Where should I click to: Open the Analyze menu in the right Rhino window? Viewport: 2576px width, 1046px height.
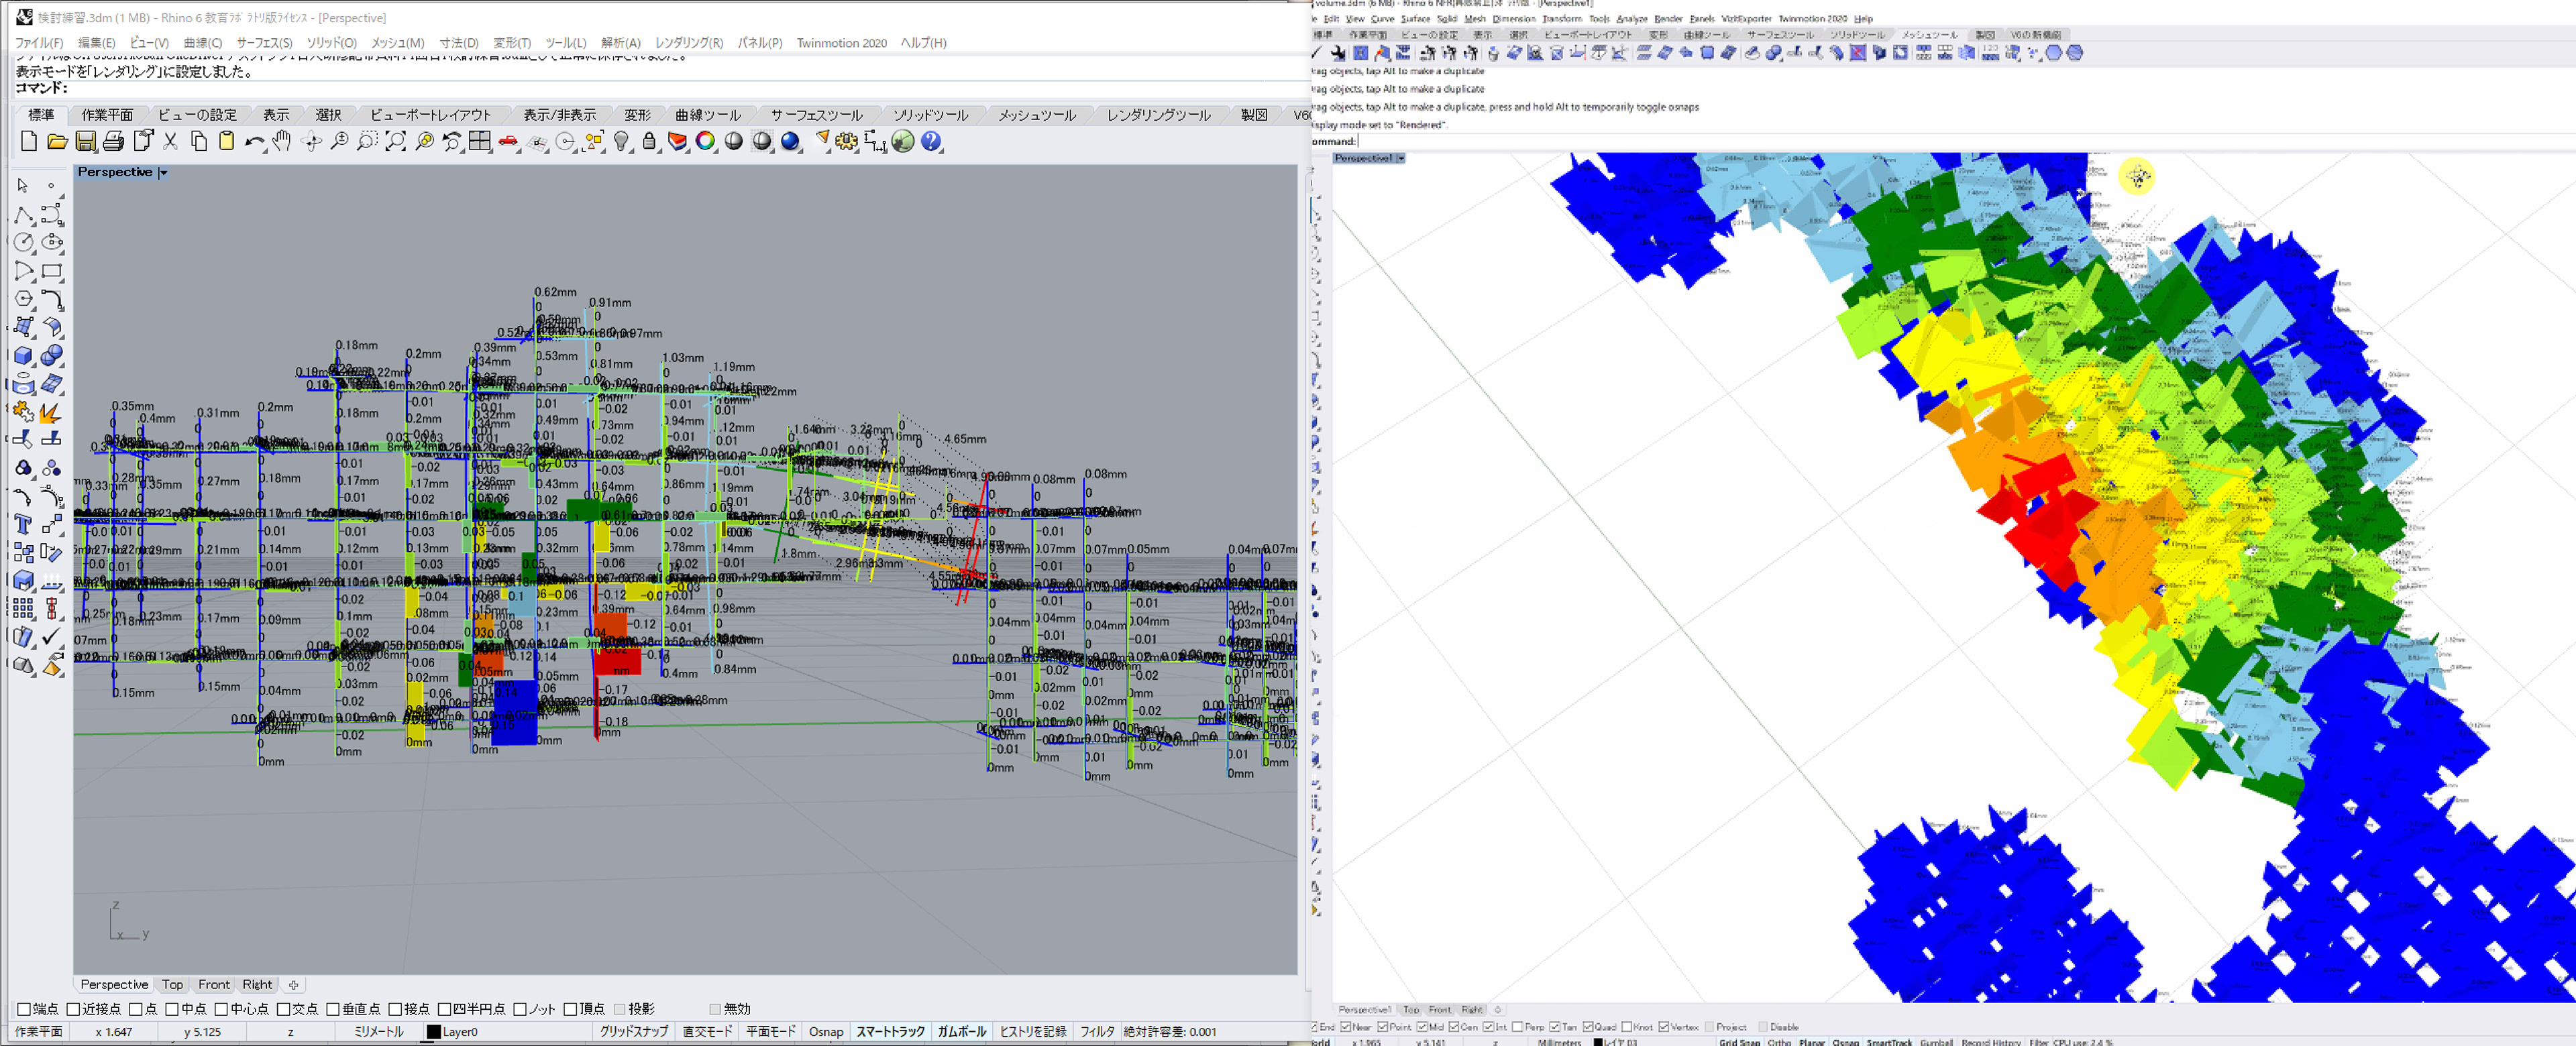(1632, 19)
